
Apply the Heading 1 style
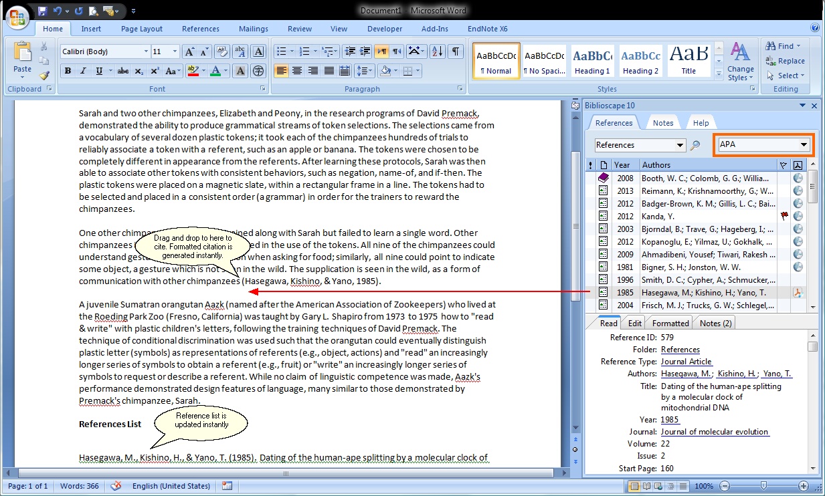[592, 61]
